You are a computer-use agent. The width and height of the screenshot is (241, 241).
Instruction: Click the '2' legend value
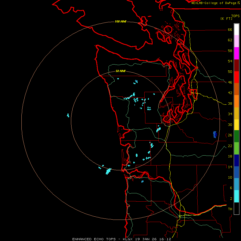[x=231, y=199]
